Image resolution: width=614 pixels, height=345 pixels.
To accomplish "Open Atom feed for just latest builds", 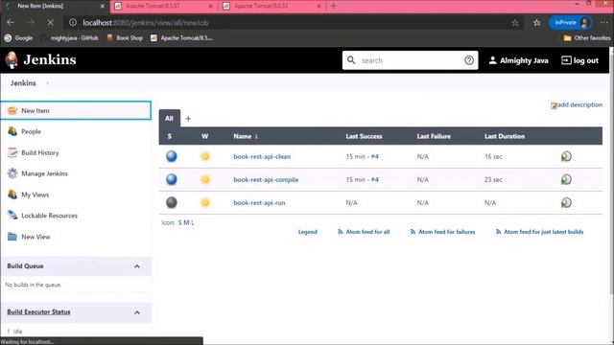I will click(539, 232).
